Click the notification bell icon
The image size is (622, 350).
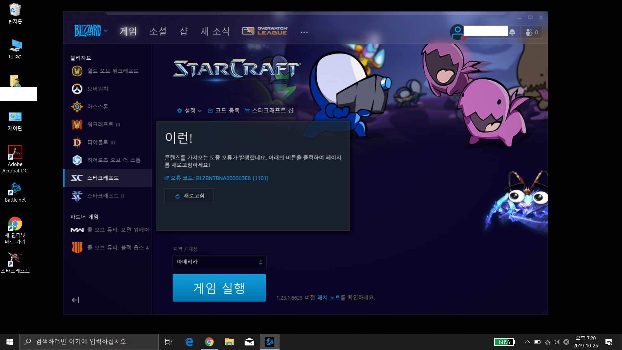(512, 32)
